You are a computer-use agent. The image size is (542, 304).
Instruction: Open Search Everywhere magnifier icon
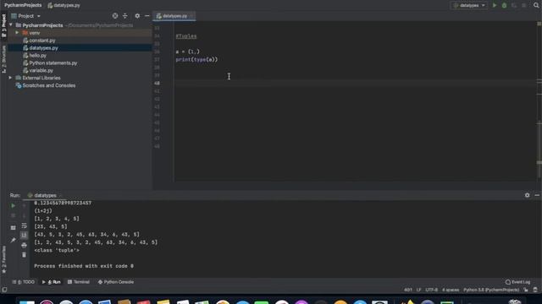pos(536,5)
